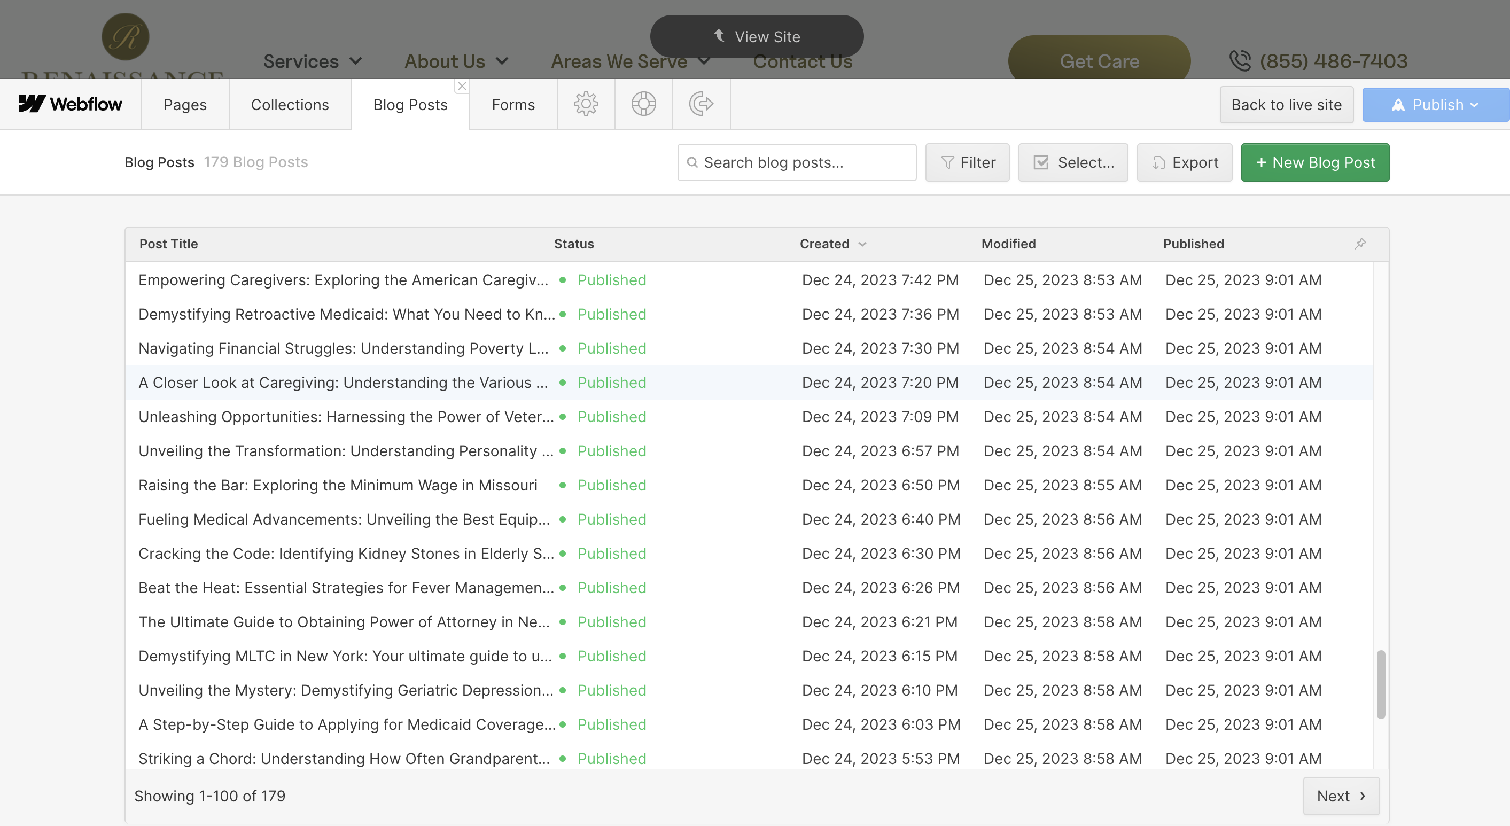Click the help lifebuoy icon
The width and height of the screenshot is (1510, 826).
[x=643, y=104]
